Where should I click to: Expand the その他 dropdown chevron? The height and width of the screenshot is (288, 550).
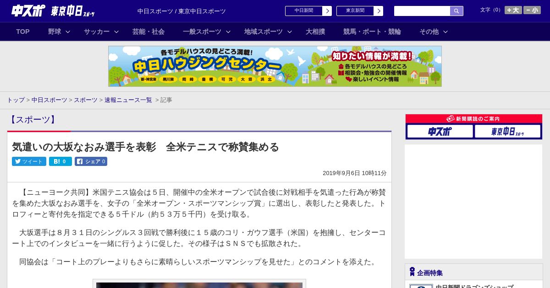point(445,32)
